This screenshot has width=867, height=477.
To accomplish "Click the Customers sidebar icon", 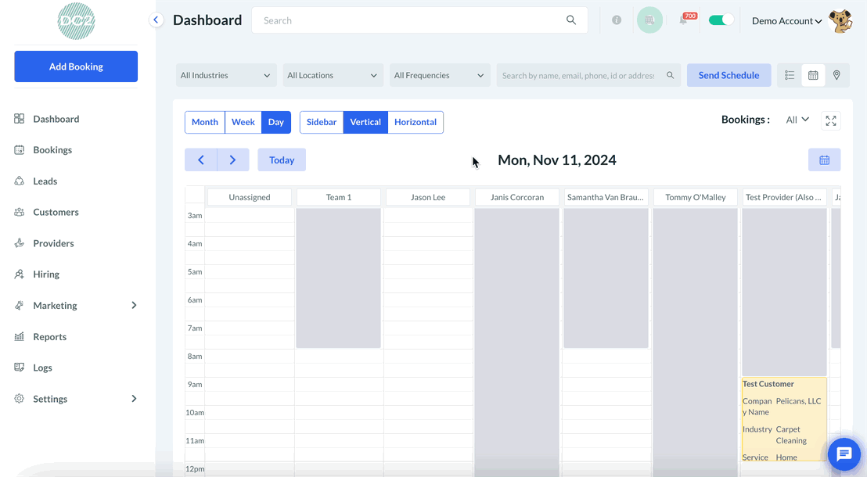I will tap(20, 212).
